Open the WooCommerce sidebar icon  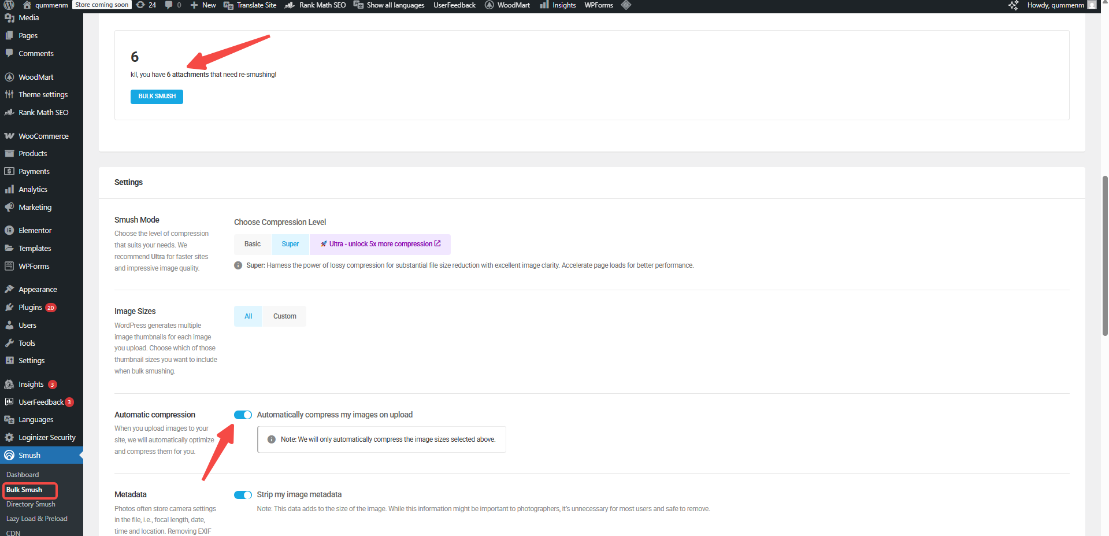pos(10,136)
